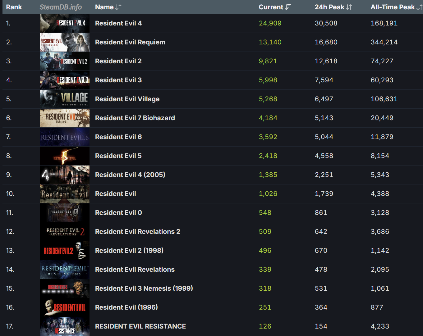Select the all-time peak value 168,191
The width and height of the screenshot is (423, 336).
384,23
